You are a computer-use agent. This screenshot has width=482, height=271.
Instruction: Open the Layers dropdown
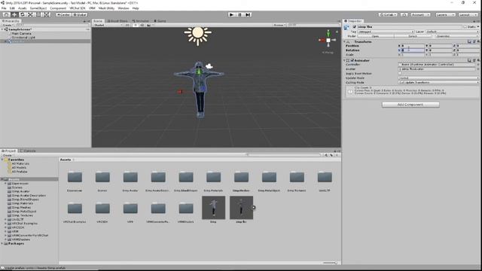[444, 15]
